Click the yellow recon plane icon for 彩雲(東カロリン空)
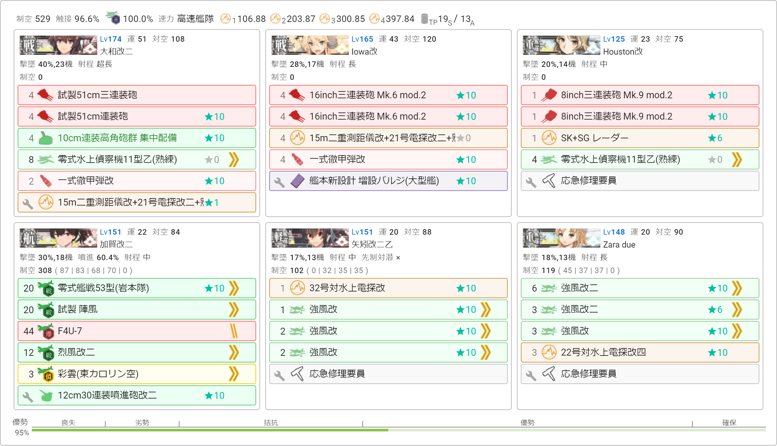Viewport: 777px width, 446px height. click(46, 374)
